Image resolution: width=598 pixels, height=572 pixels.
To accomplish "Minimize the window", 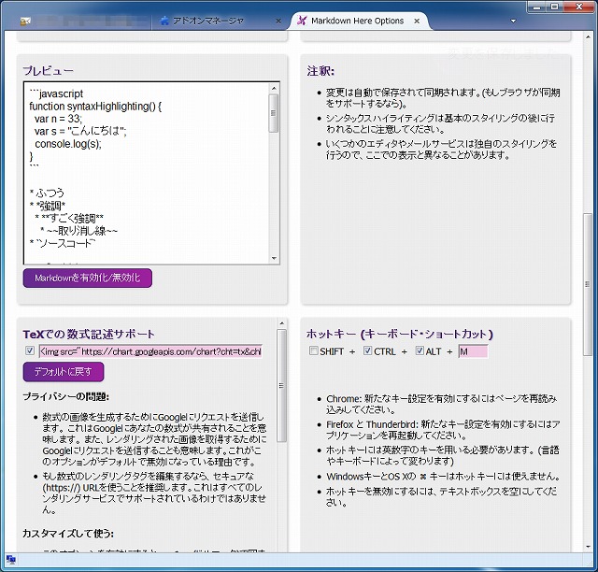I will (538, 7).
